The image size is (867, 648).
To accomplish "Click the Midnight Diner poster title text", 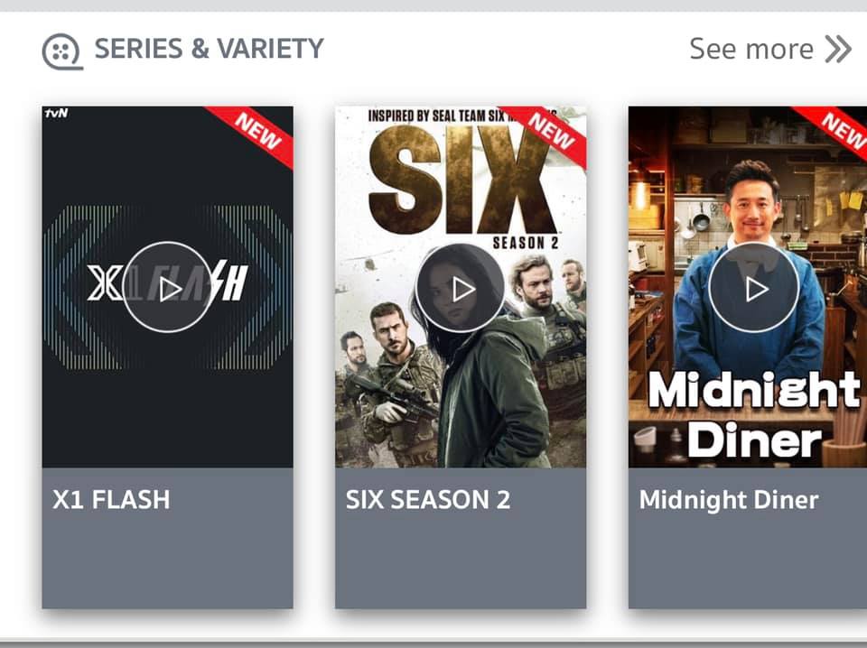I will click(x=753, y=414).
